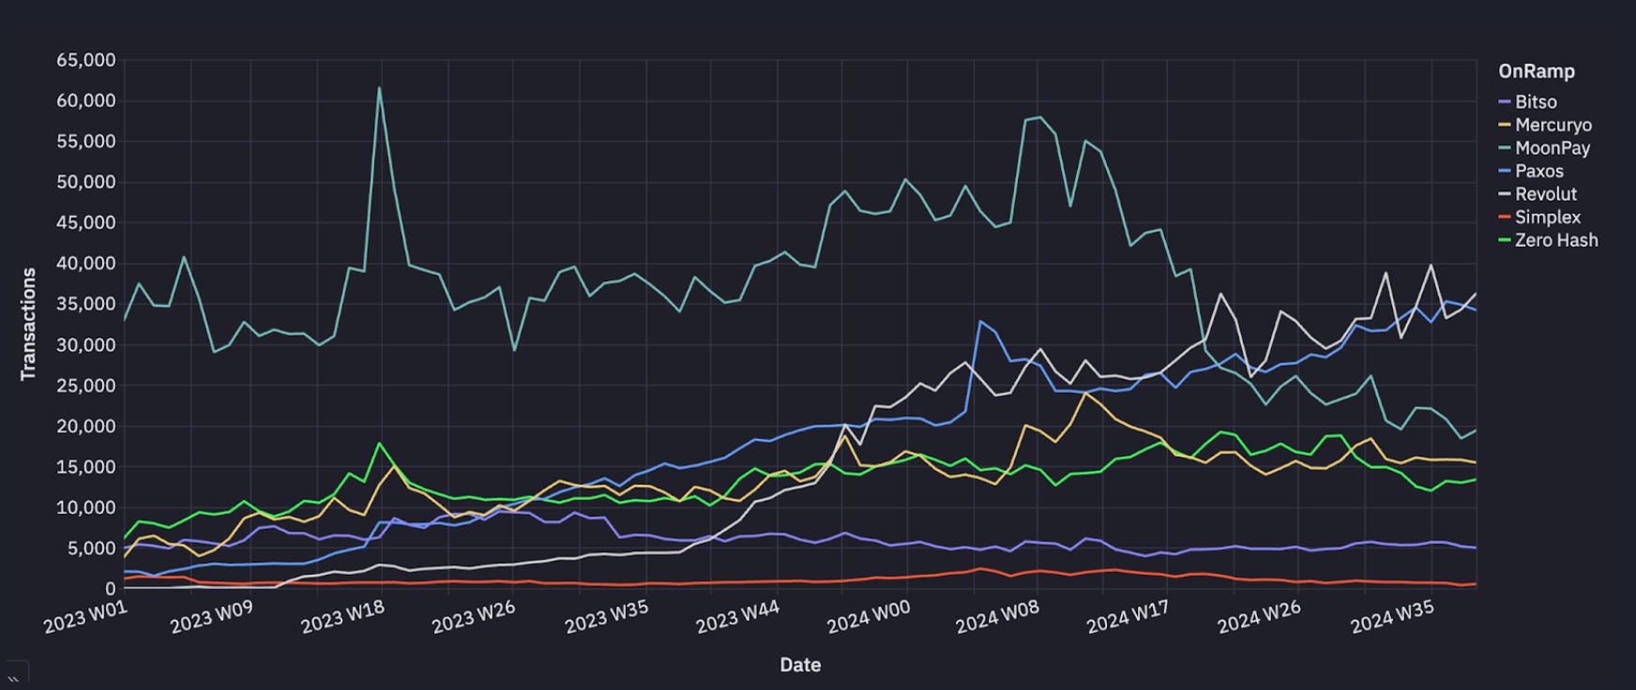This screenshot has height=690, width=1636.
Task: Click the 2024 W00 x-axis tick label
Action: point(868,618)
